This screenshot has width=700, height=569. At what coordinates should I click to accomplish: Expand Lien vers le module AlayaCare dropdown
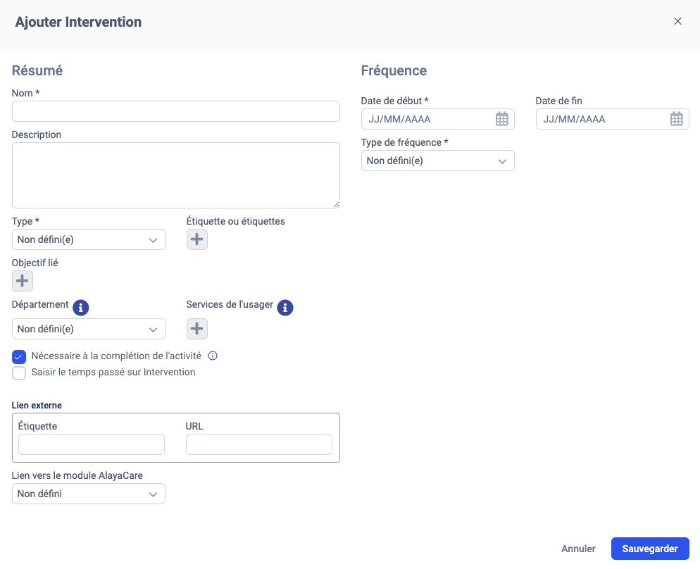point(89,494)
